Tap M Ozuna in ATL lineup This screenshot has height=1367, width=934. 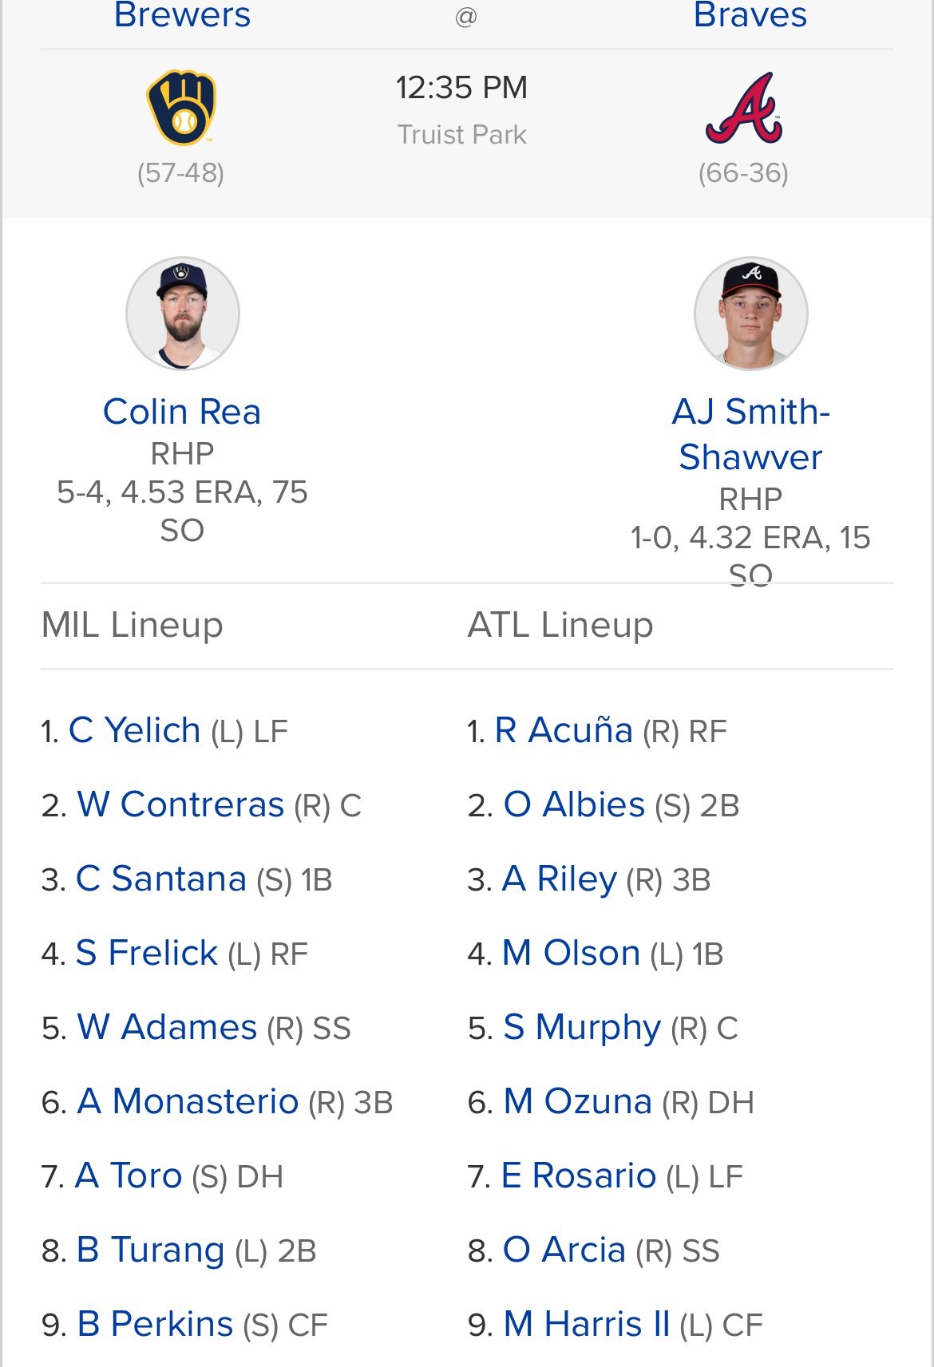click(578, 1101)
